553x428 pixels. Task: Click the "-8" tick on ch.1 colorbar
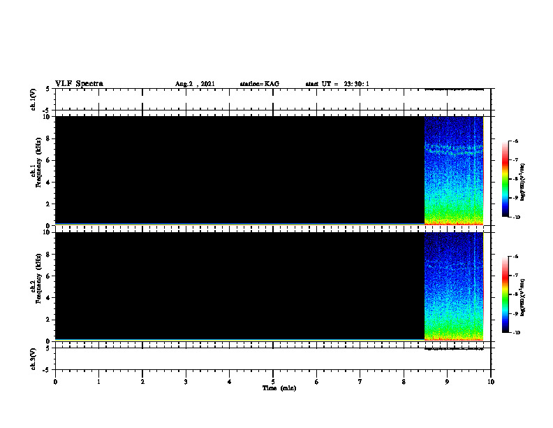click(x=515, y=179)
